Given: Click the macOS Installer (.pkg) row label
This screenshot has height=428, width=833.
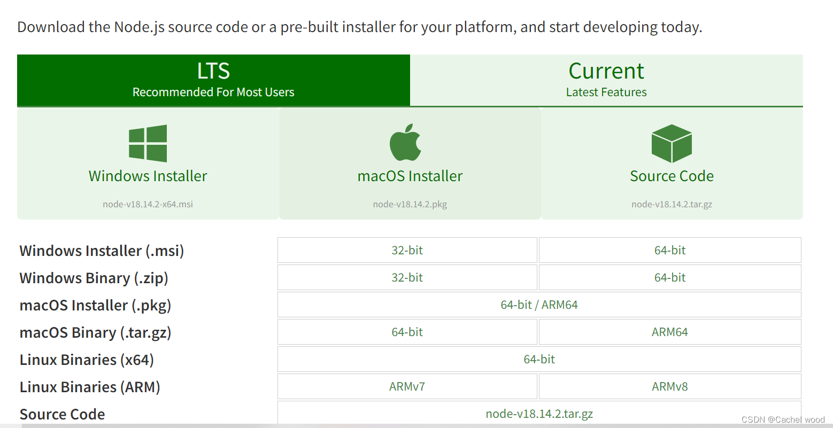Looking at the screenshot, I should [96, 305].
